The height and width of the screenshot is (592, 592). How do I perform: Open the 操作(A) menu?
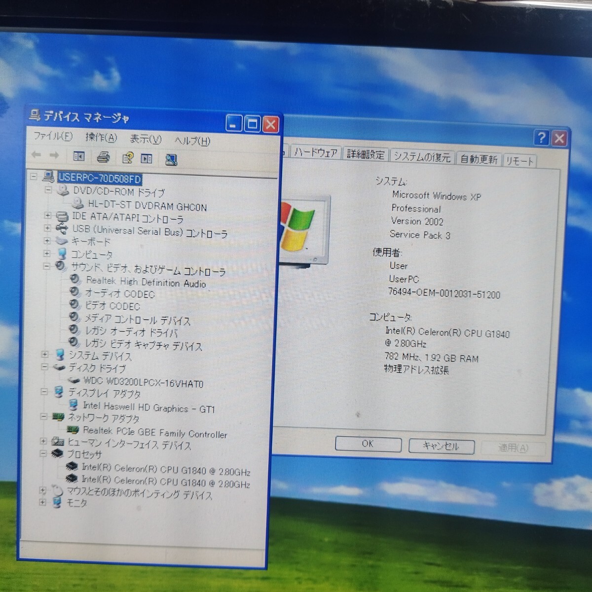coord(101,137)
